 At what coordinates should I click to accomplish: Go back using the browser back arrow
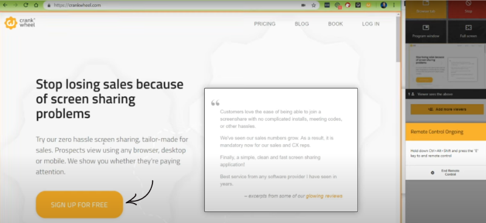pos(5,5)
